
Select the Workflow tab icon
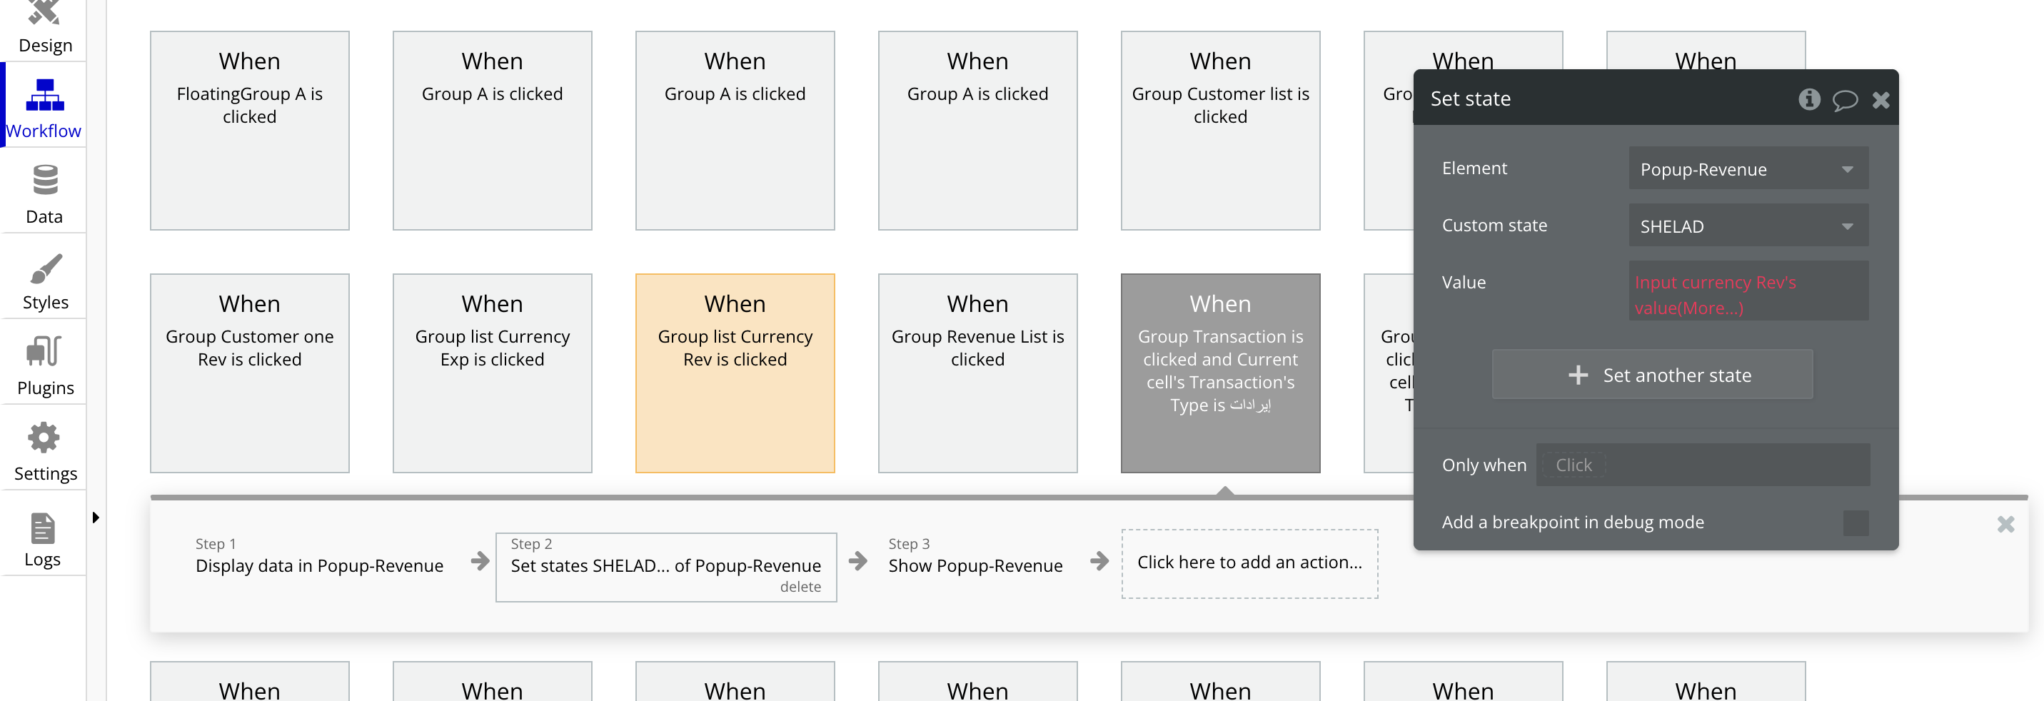pyautogui.click(x=44, y=97)
